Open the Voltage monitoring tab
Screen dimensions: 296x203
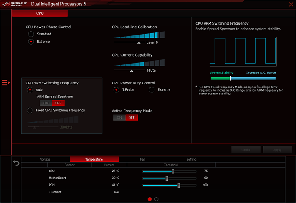(45, 159)
